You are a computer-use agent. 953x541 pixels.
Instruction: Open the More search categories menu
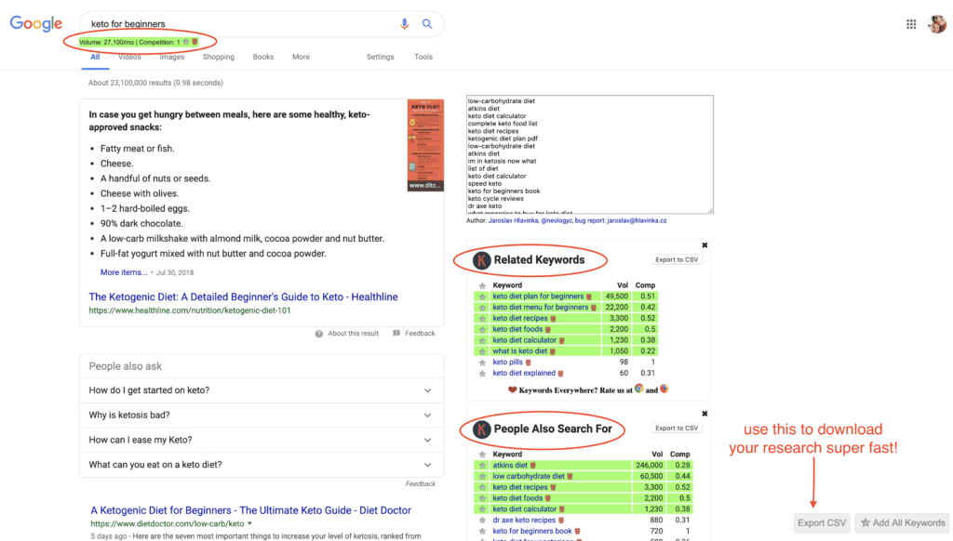point(301,57)
